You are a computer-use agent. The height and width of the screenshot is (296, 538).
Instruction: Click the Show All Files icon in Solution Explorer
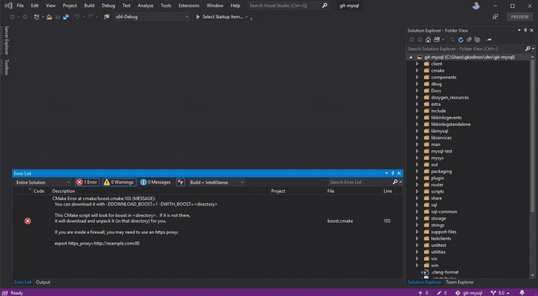(477, 40)
